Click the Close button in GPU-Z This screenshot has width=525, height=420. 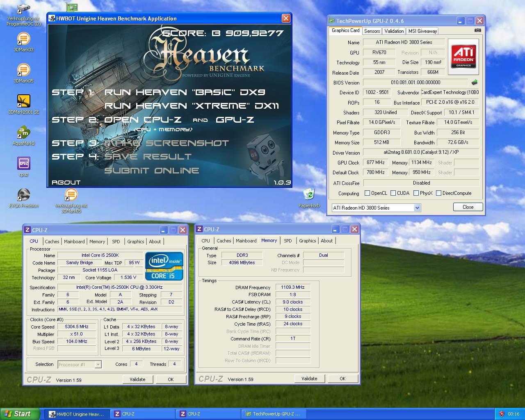[468, 207]
